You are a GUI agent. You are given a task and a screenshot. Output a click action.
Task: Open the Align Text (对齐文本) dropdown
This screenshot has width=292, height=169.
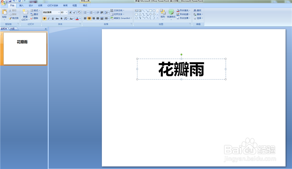117,14
